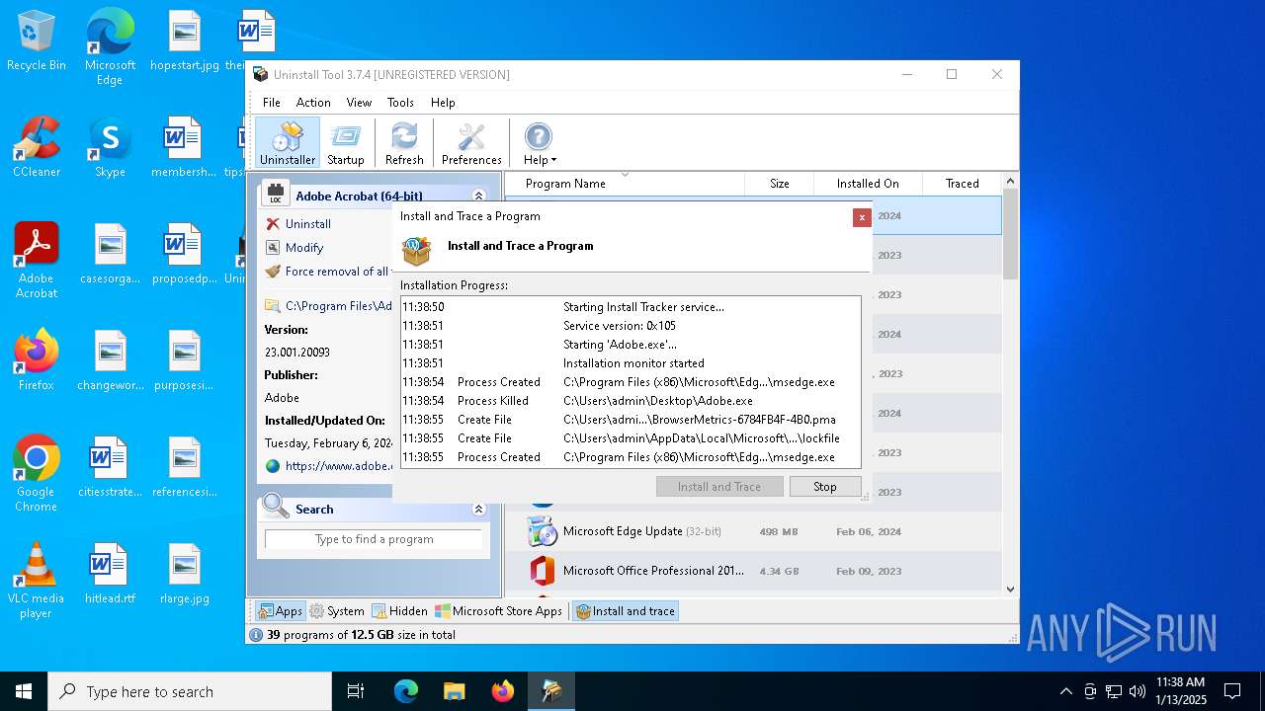Viewport: 1265px width, 711px height.
Task: Open CCleaner desktop shortcut
Action: [37, 147]
